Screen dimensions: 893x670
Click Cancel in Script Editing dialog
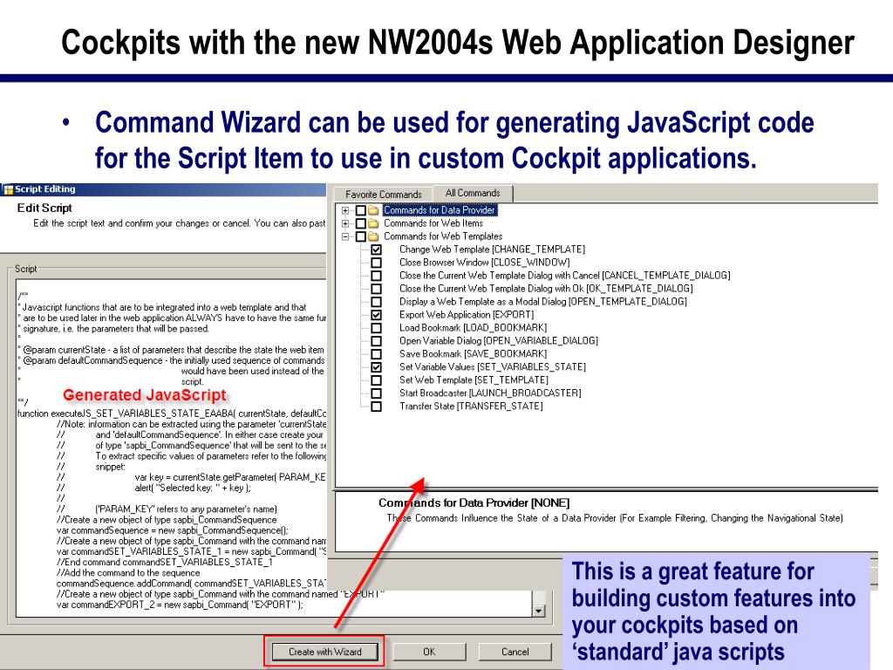coord(515,652)
